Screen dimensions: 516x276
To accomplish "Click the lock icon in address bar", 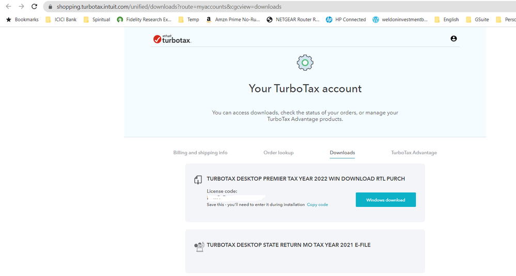I will (50, 7).
